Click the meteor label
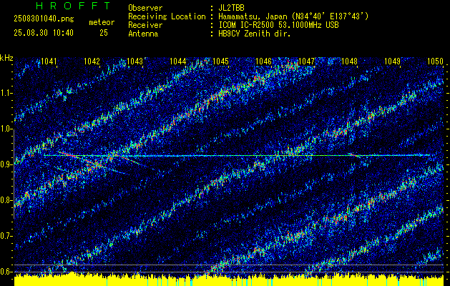The width and height of the screenshot is (450, 286). 102,22
